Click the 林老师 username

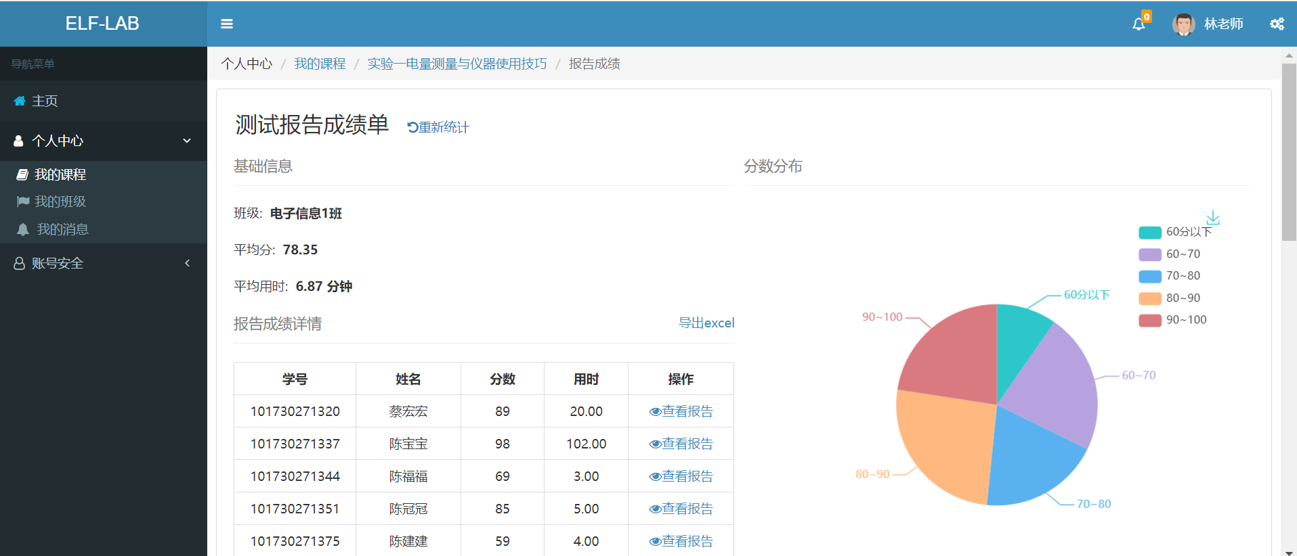(1223, 24)
